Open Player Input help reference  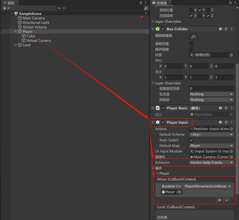pos(220,122)
